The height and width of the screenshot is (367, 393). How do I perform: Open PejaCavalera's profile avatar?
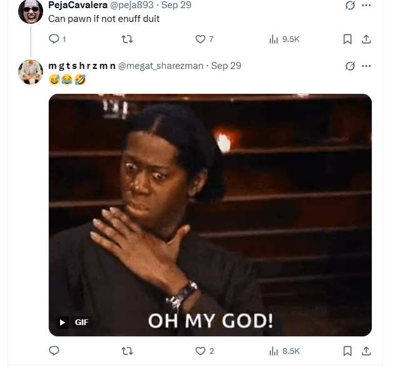pos(31,11)
